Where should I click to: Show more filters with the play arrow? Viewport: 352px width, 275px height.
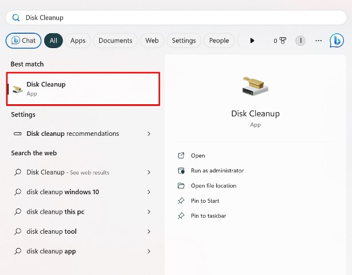coord(252,41)
